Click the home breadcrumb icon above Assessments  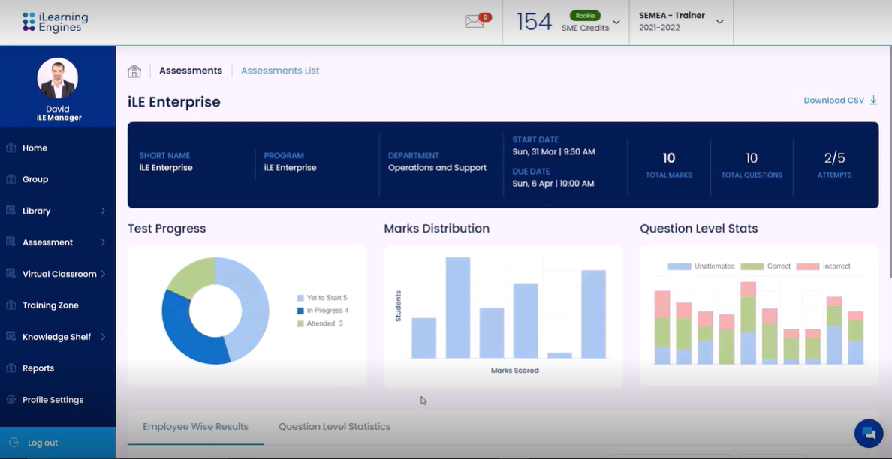point(134,70)
